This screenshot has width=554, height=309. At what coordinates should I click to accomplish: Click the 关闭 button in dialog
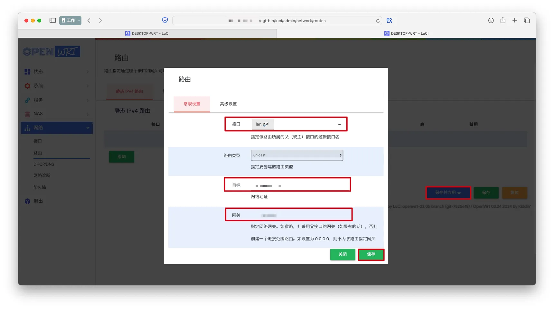[343, 254]
